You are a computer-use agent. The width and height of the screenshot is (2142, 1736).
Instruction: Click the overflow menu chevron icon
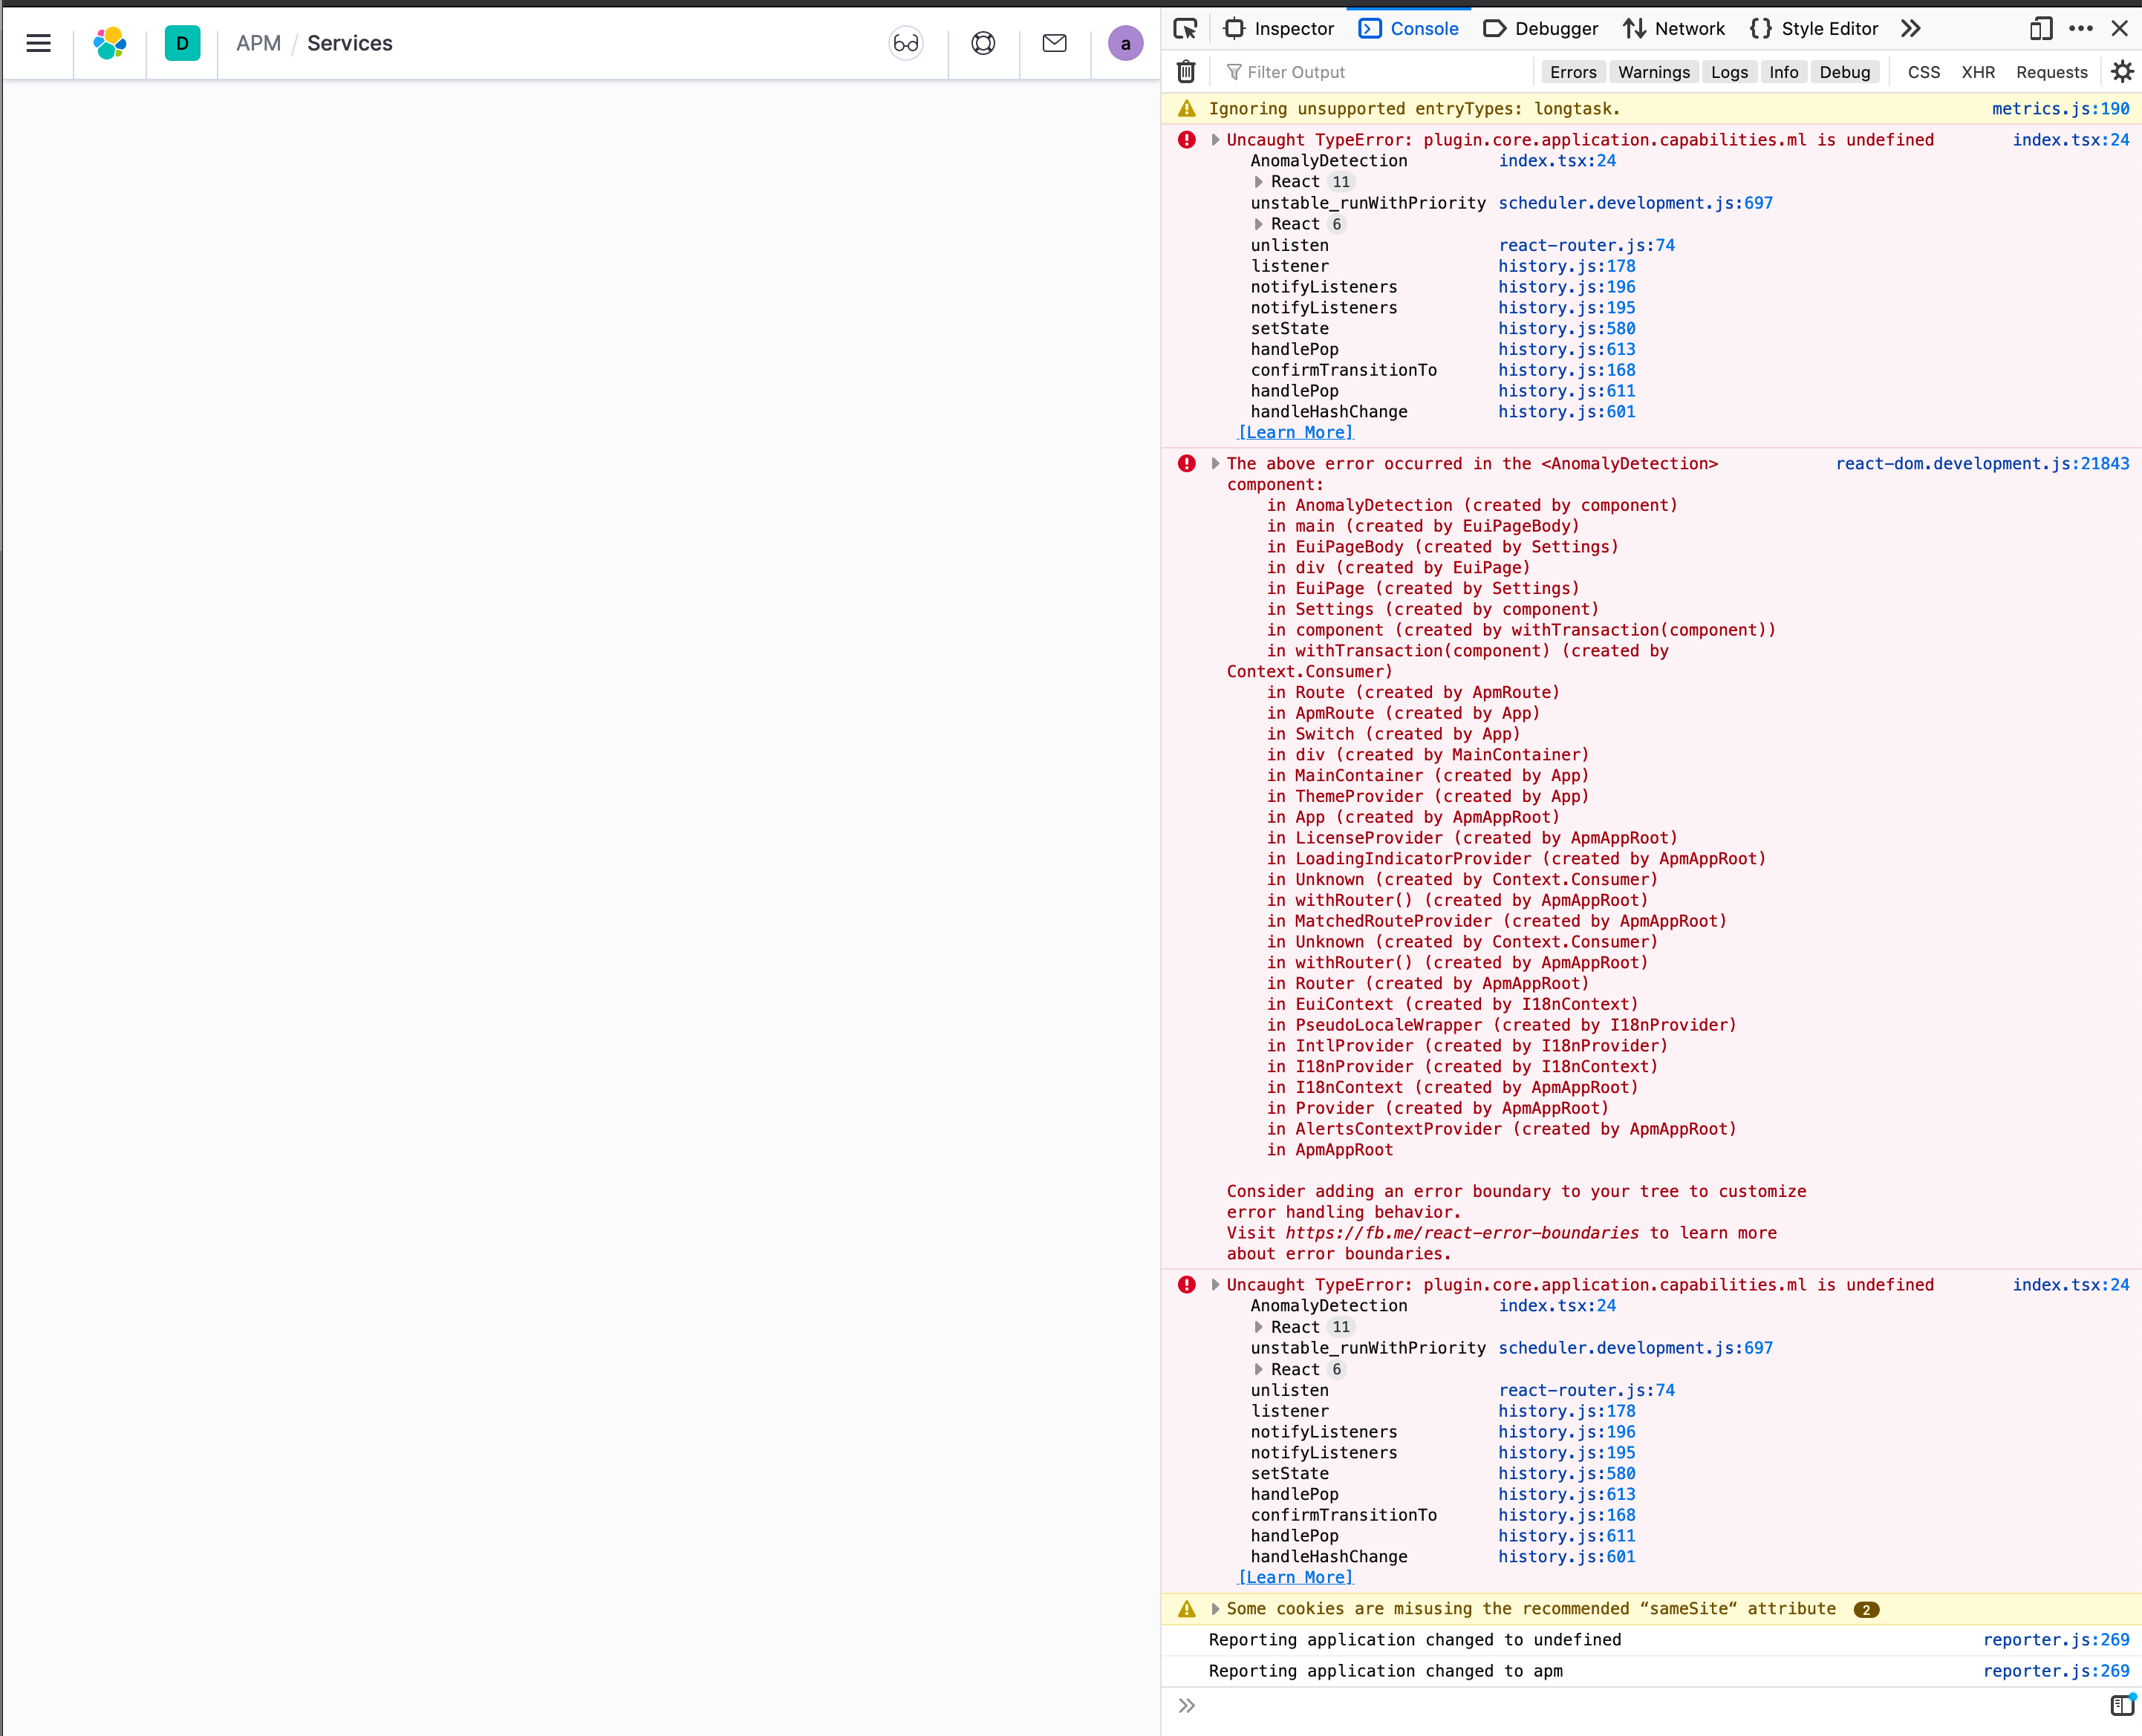click(1910, 27)
